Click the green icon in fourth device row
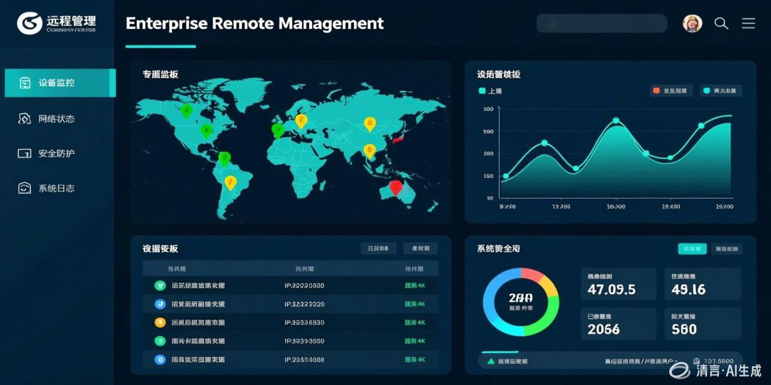The width and height of the screenshot is (771, 385). [x=160, y=340]
